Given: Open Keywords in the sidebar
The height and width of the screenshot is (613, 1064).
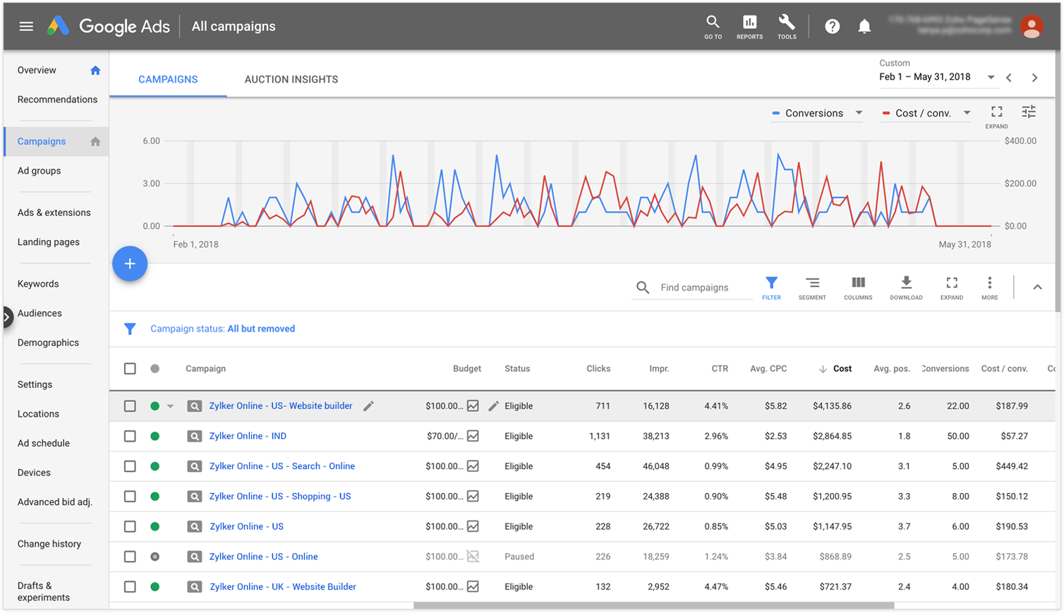Looking at the screenshot, I should tap(38, 284).
